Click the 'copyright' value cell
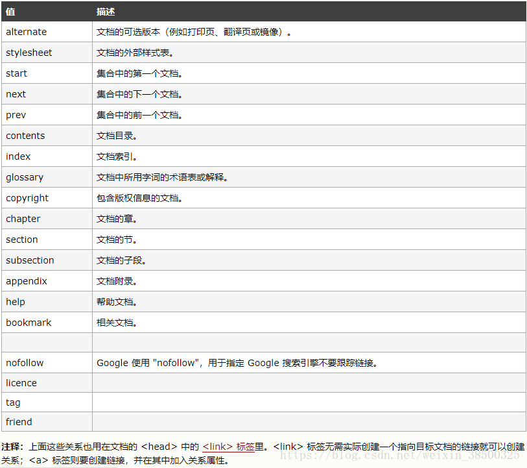Image resolution: width=527 pixels, height=468 pixels. 47,198
